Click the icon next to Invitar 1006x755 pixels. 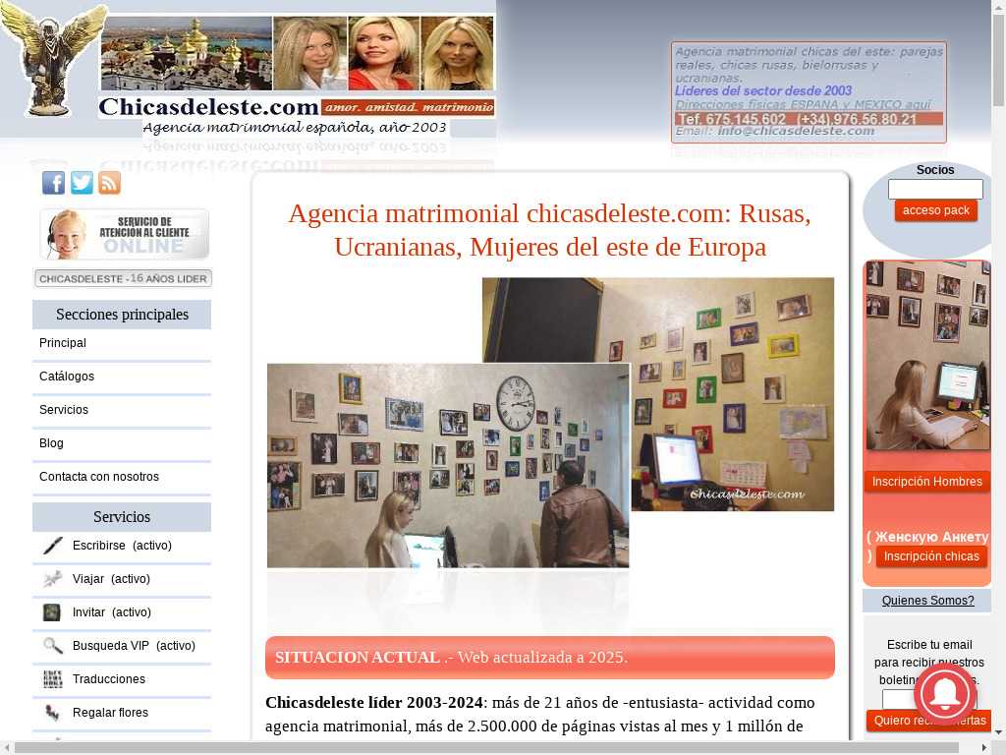click(x=52, y=612)
